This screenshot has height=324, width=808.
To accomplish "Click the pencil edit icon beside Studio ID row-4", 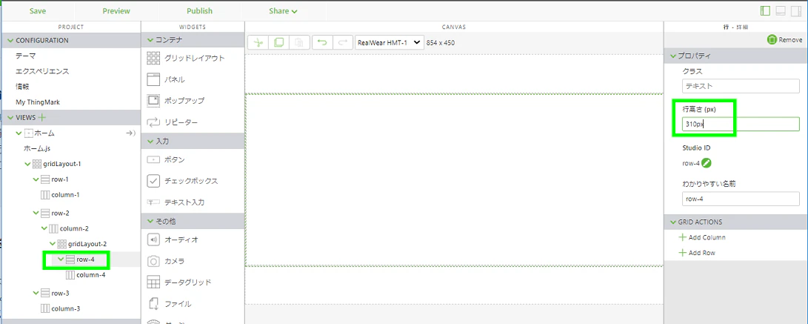I will click(707, 163).
